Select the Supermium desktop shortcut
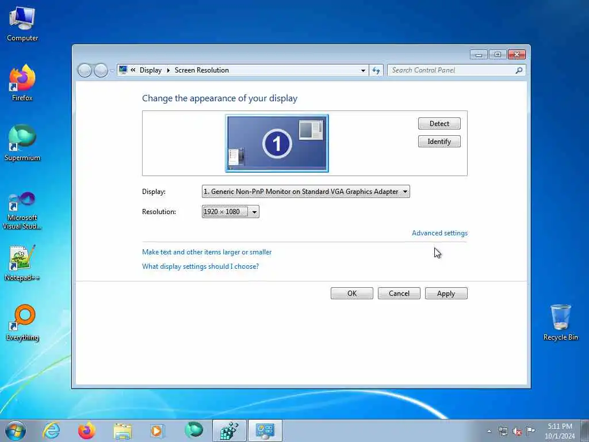 pos(22,143)
